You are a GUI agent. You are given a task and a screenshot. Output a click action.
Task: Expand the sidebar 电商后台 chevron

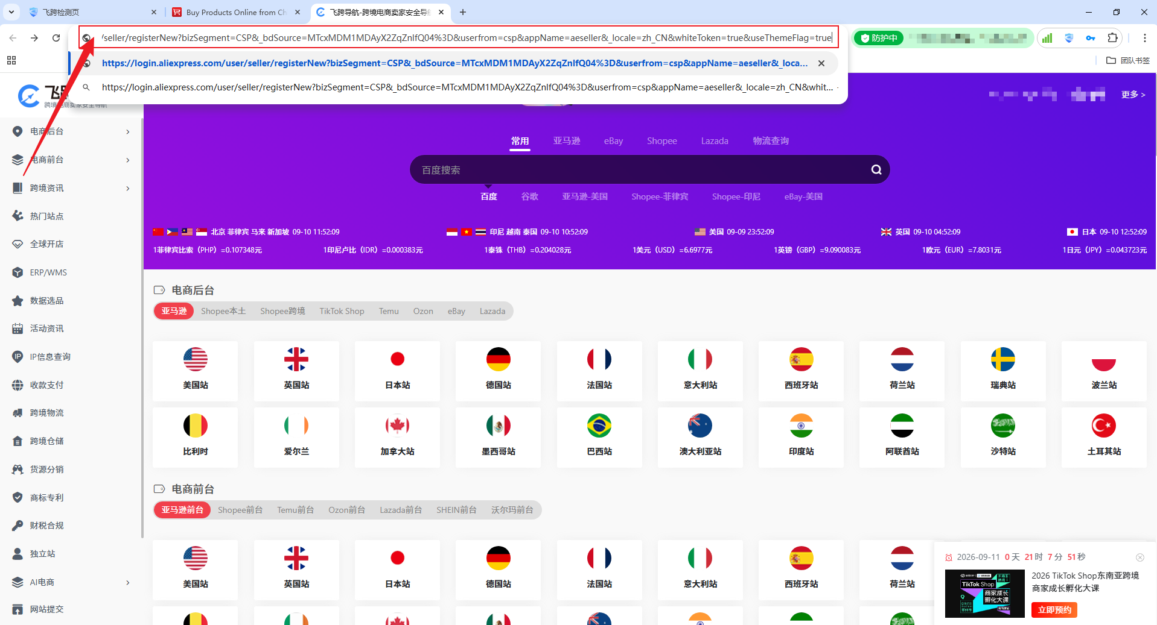pos(128,131)
